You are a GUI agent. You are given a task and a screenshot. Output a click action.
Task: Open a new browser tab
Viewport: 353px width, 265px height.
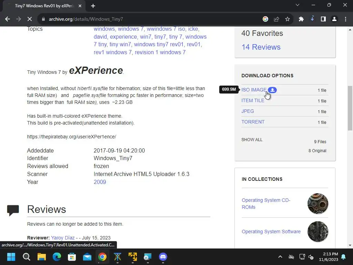click(x=93, y=6)
